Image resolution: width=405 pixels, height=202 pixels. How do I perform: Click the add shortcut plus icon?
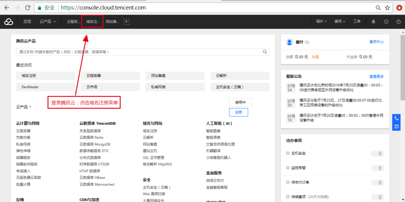(126, 22)
